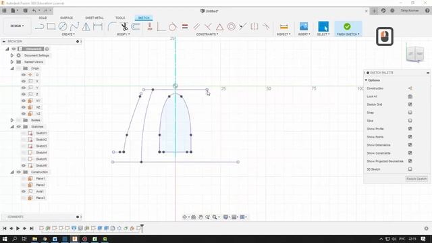Select the Sketch Dimension tool
Screen dimensions: 432x243
[x=97, y=27]
